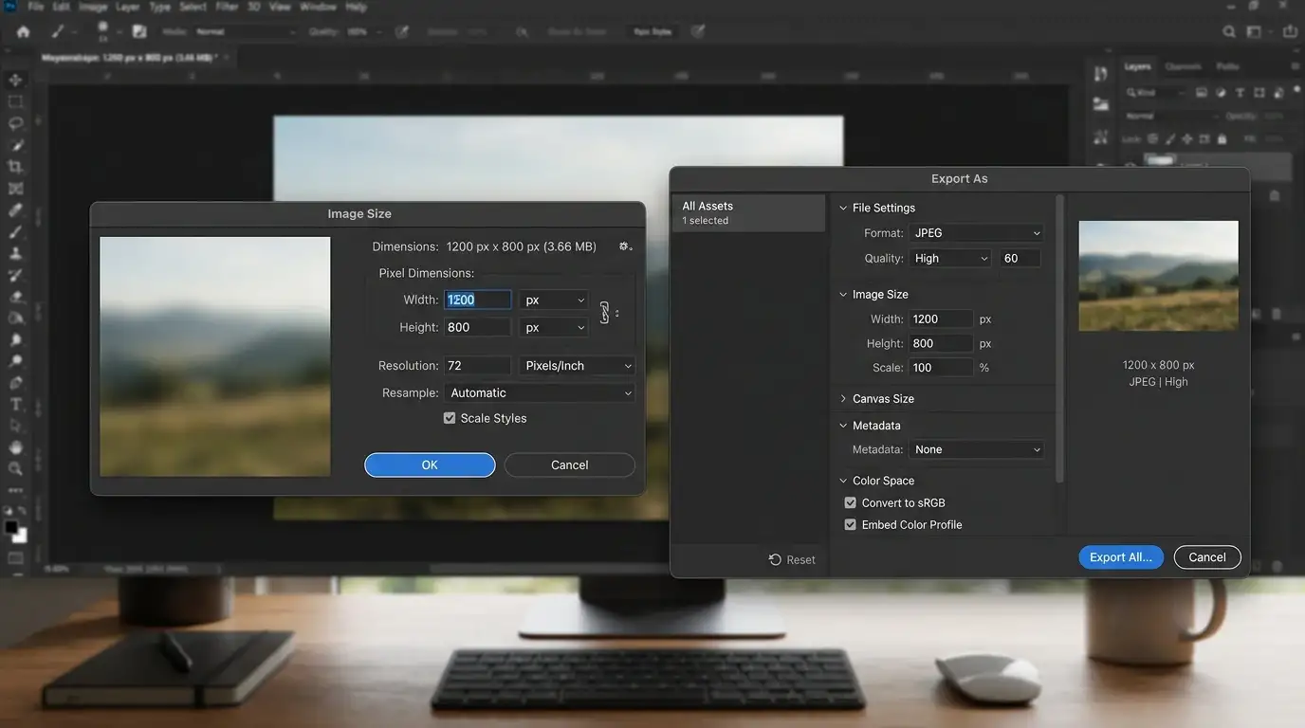Open the Quality dropdown showing High

pyautogui.click(x=950, y=259)
